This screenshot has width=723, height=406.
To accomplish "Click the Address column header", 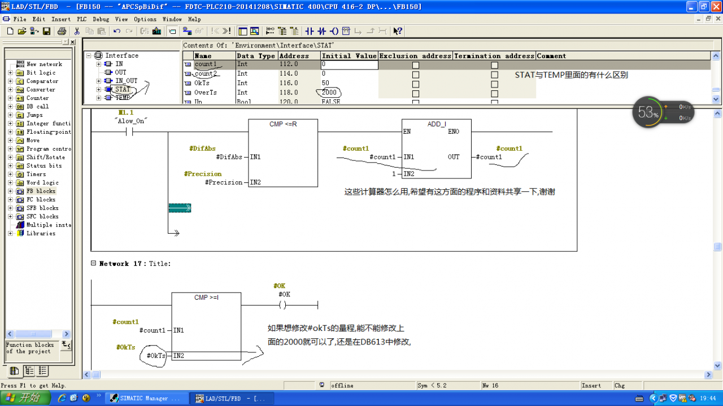I will point(298,56).
